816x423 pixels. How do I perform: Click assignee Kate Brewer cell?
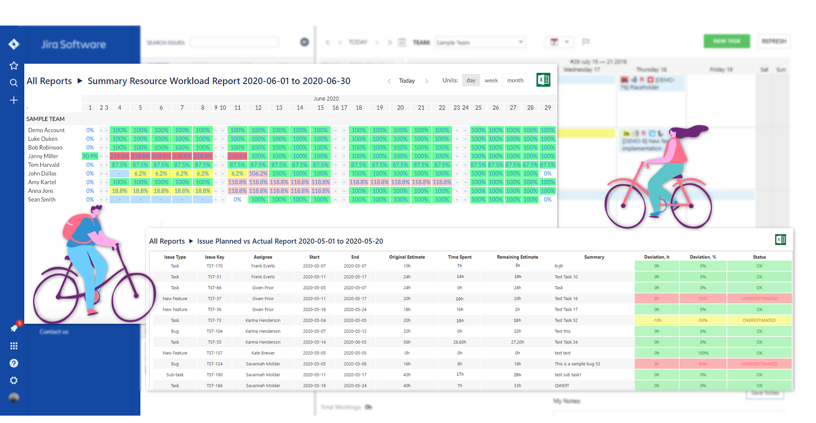(263, 353)
